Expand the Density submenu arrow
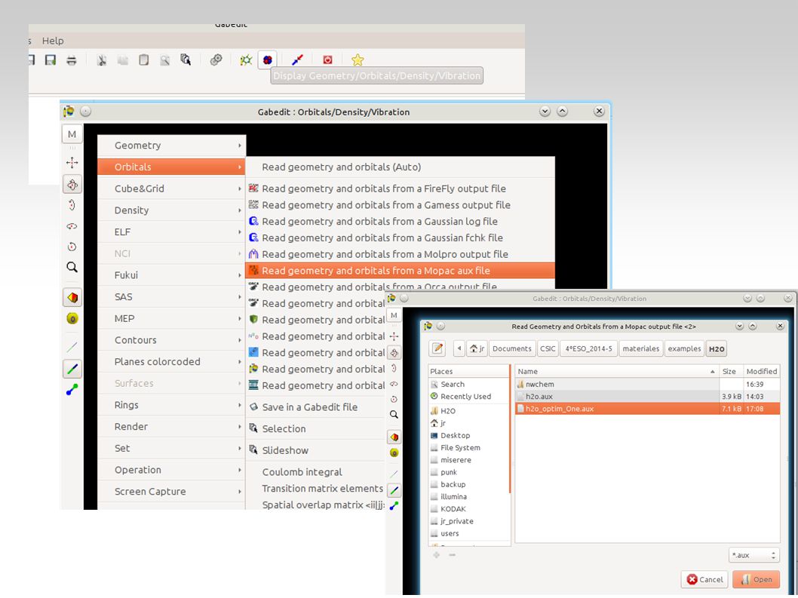This screenshot has height=598, width=798. [x=239, y=210]
